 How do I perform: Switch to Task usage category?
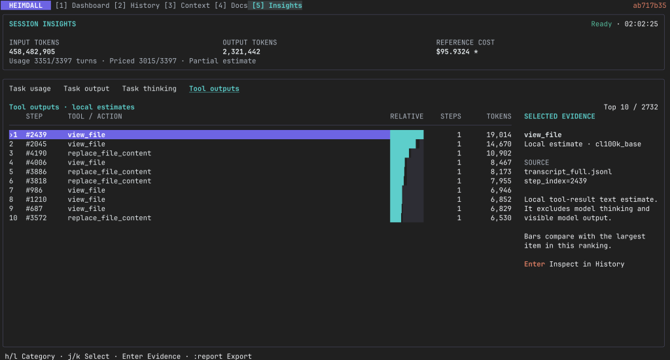(30, 89)
